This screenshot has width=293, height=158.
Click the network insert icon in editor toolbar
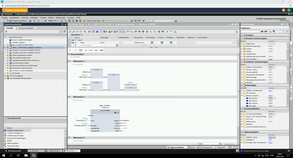point(70,32)
